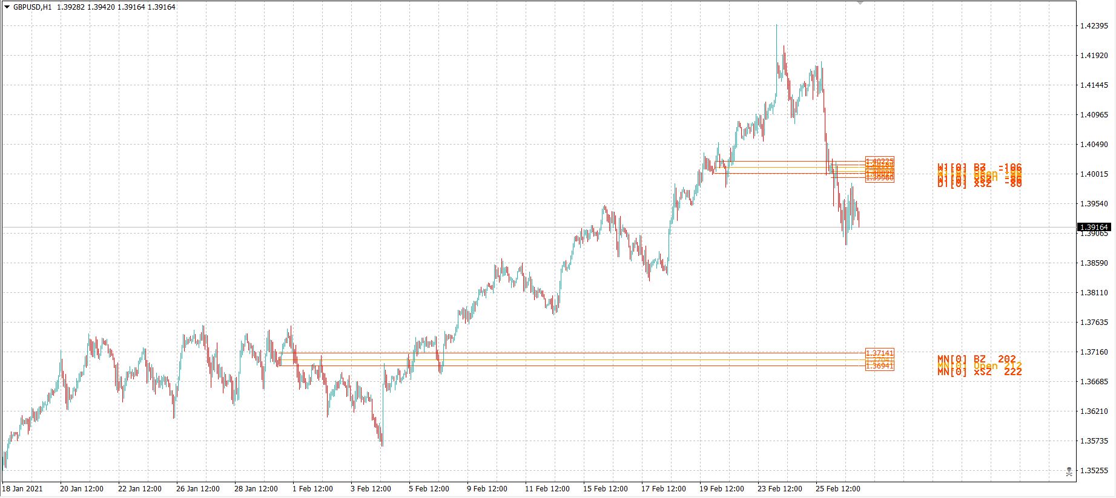Click the current price label 1.39164
This screenshot has height=498, width=1116.
[x=1095, y=228]
